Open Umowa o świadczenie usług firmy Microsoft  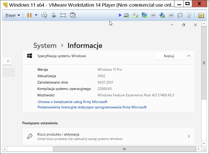72,102
